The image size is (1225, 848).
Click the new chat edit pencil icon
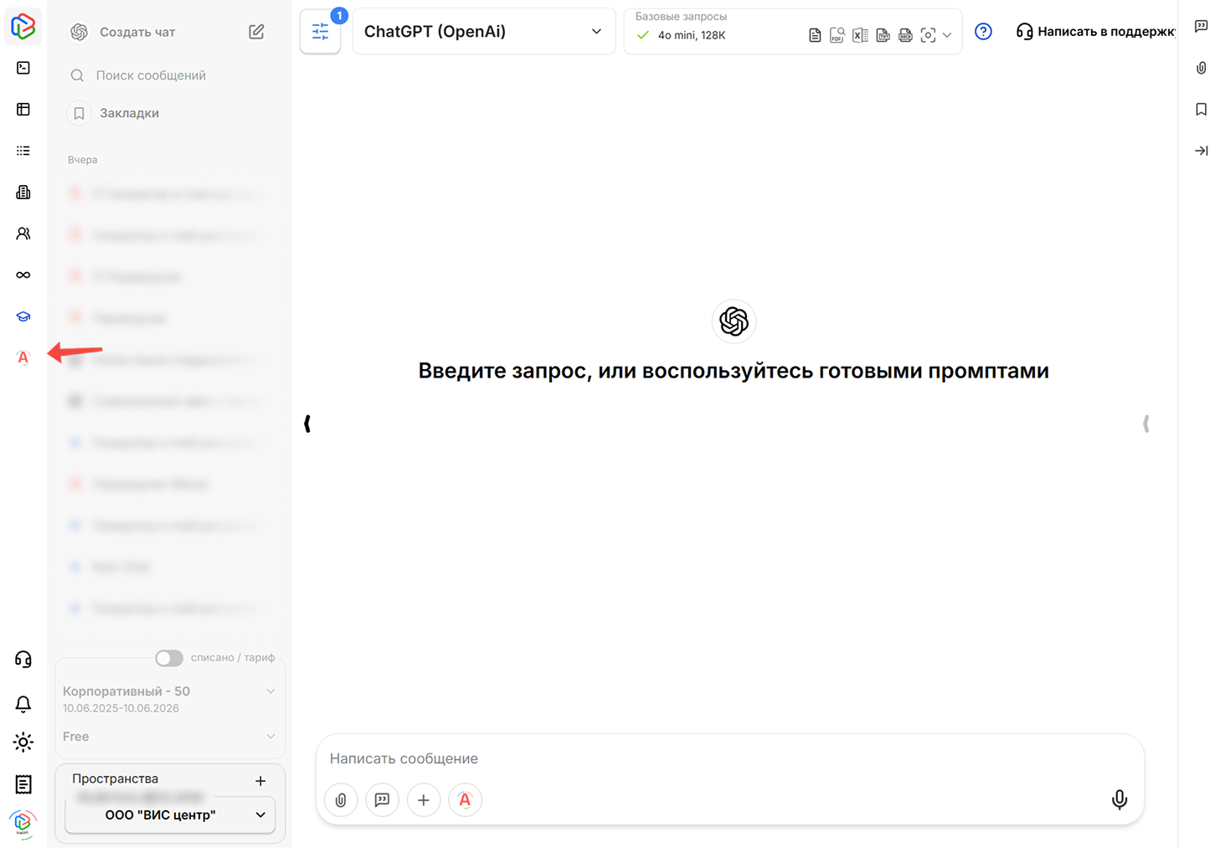(256, 32)
